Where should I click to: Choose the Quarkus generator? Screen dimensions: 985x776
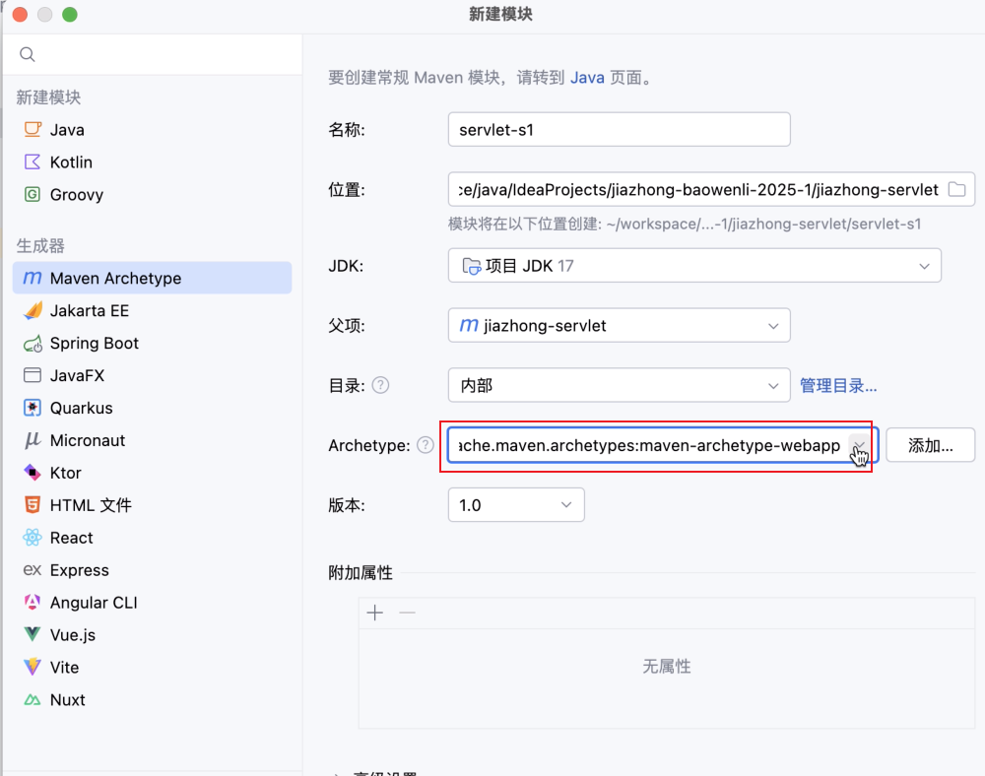pos(152,408)
